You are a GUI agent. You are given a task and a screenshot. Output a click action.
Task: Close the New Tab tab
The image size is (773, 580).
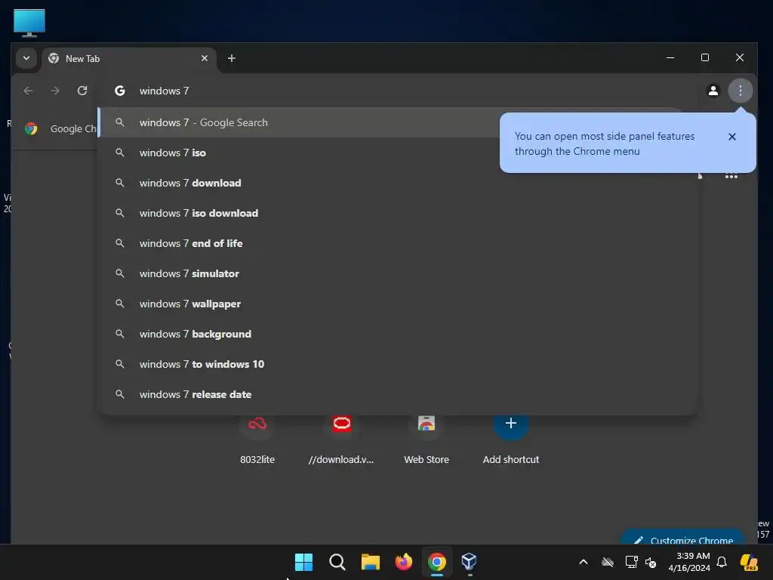tap(205, 58)
